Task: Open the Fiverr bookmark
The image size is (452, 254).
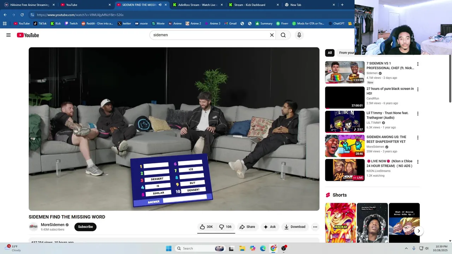Action: [x=282, y=24]
